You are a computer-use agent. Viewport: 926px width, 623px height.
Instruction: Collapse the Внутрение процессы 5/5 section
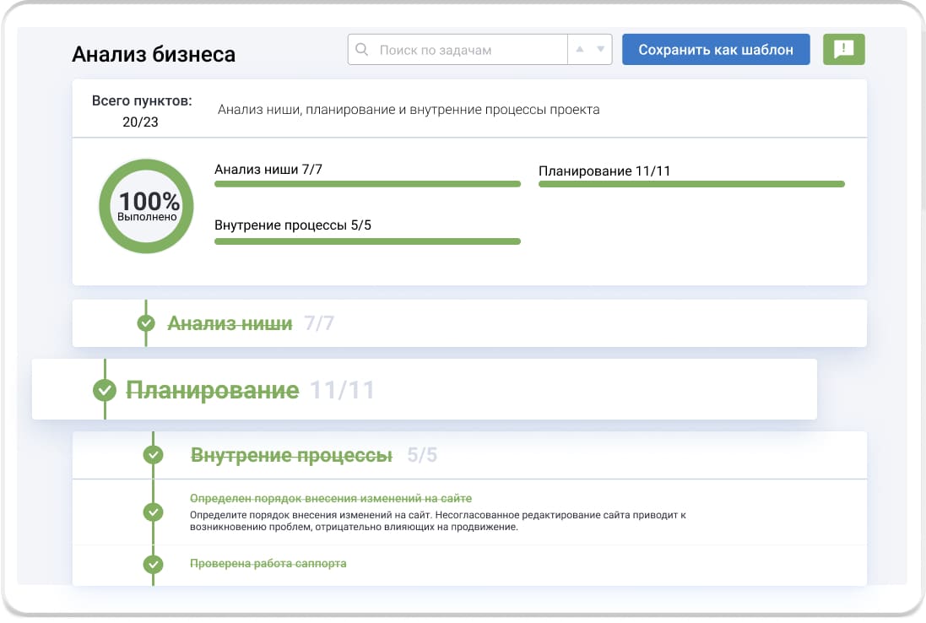click(x=291, y=456)
